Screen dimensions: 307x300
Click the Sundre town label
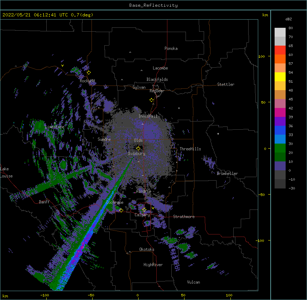pyautogui.click(x=104, y=139)
